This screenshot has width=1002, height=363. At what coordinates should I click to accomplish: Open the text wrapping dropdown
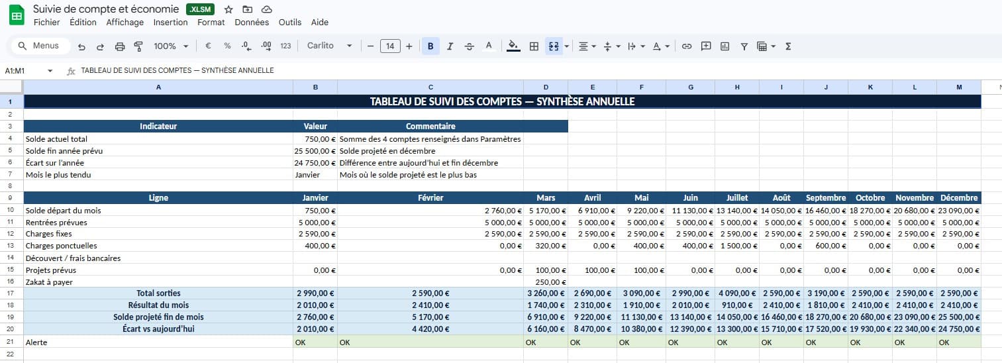pos(636,46)
